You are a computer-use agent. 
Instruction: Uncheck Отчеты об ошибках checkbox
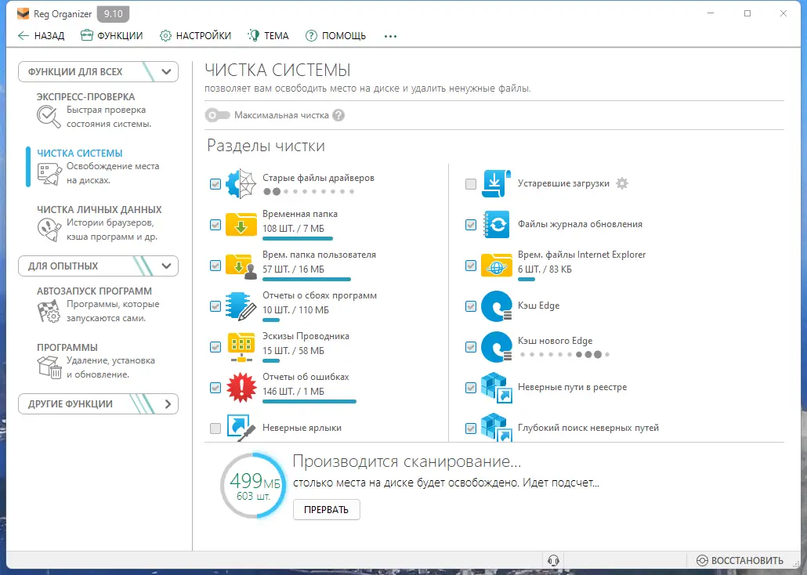(215, 388)
